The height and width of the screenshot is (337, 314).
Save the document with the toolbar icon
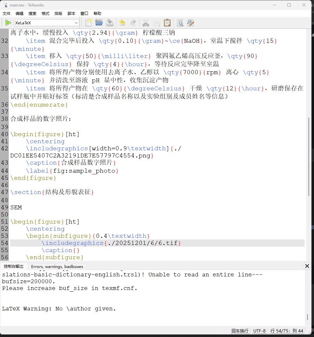tap(110, 23)
